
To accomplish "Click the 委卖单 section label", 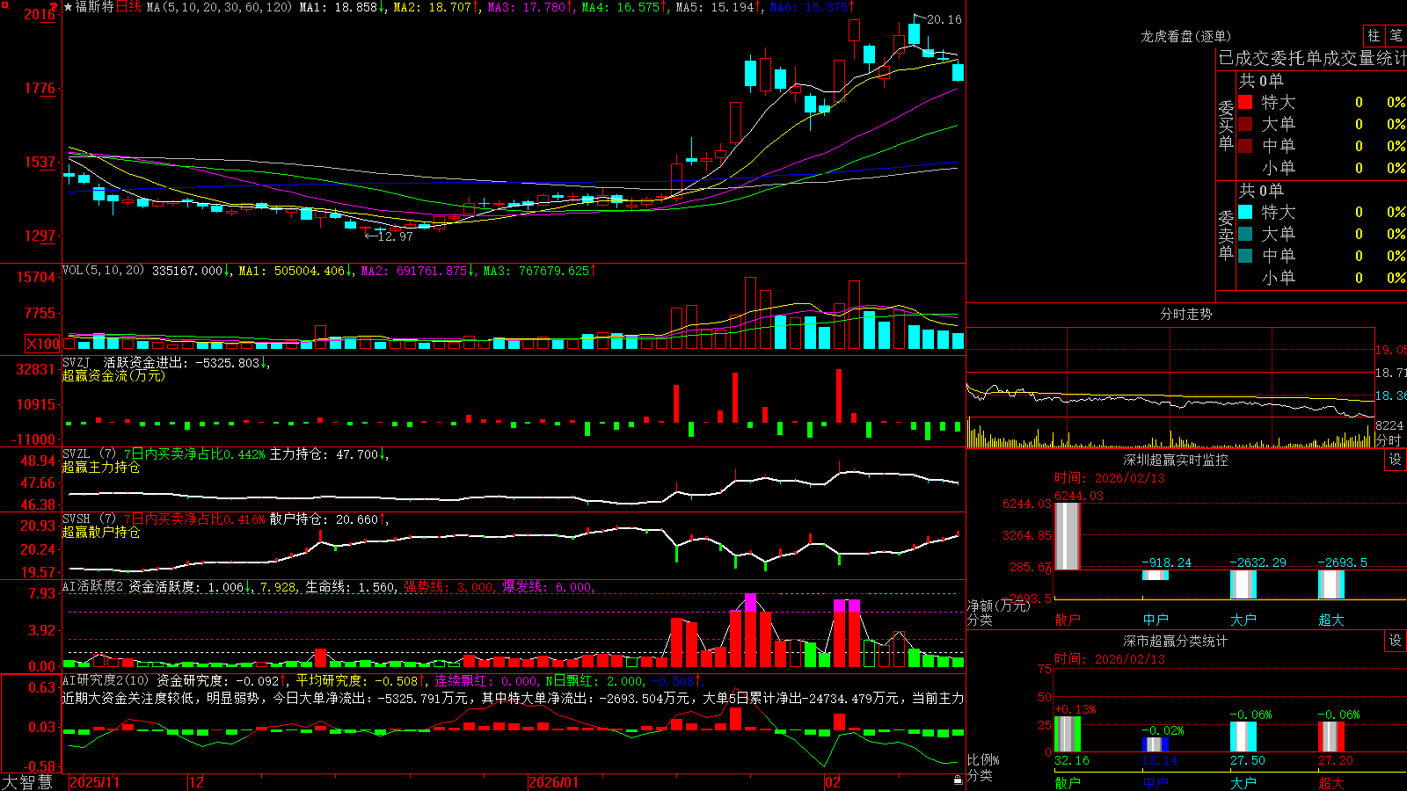I will 1226,235.
